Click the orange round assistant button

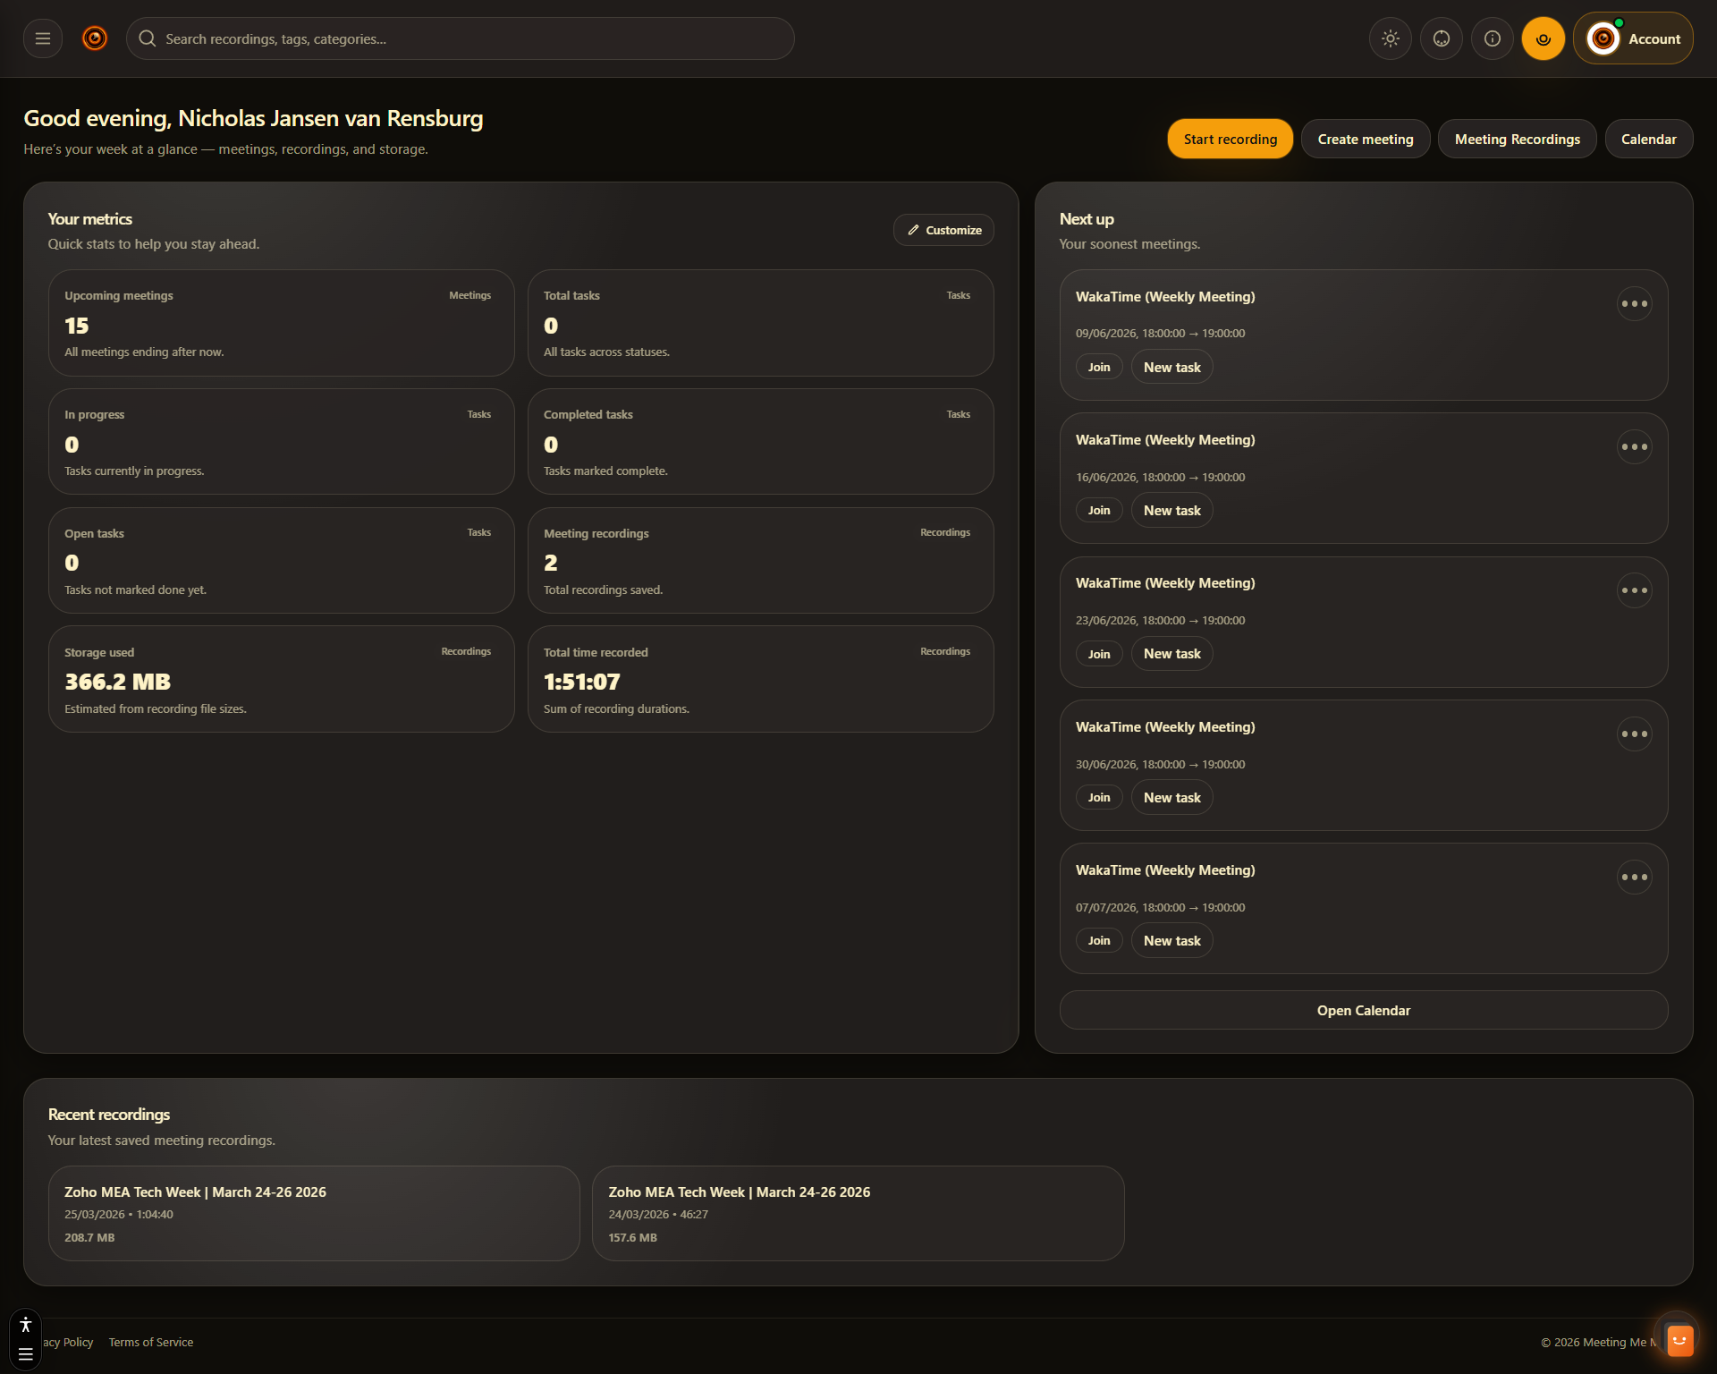tap(1543, 38)
